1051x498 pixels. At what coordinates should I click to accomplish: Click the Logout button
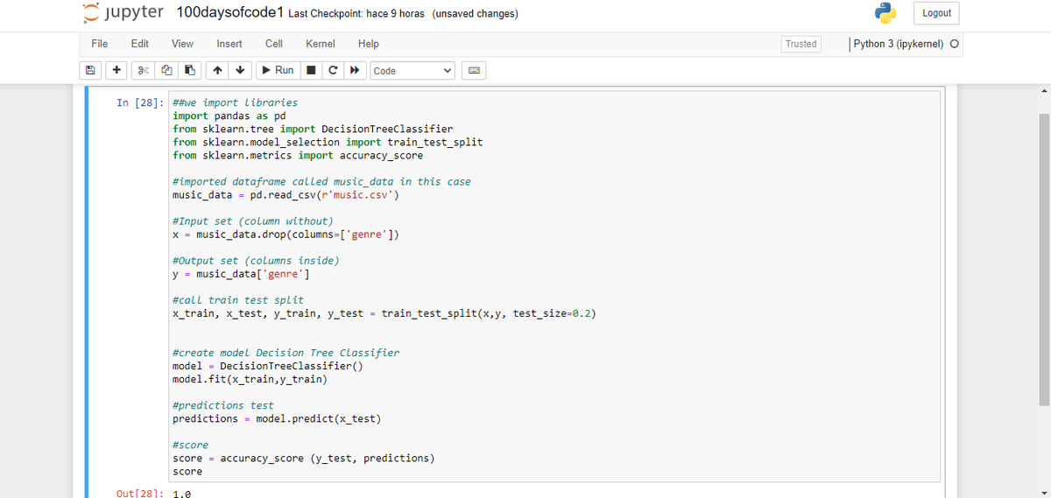[x=936, y=13]
